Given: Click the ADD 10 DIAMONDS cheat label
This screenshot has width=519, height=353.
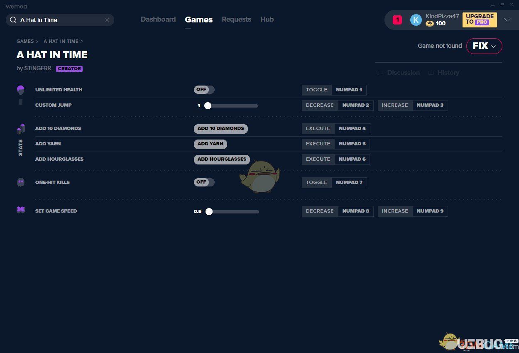Looking at the screenshot, I should (x=58, y=128).
